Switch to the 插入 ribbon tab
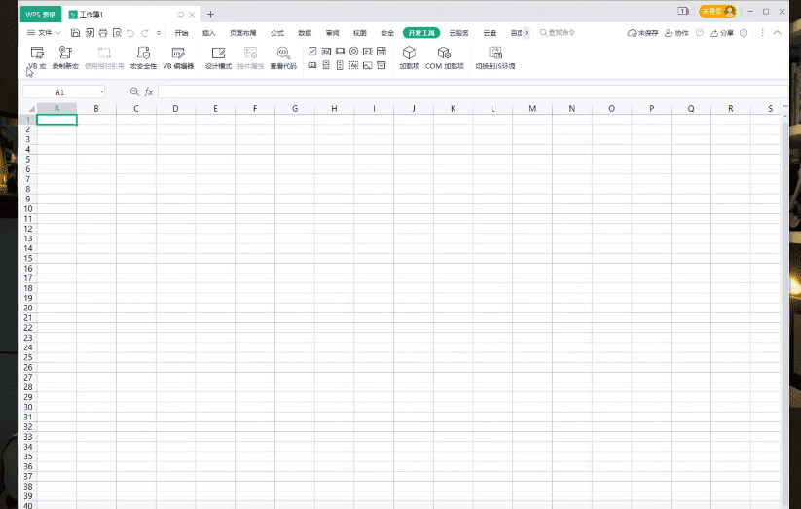Viewport: 801px width, 509px height. [209, 33]
